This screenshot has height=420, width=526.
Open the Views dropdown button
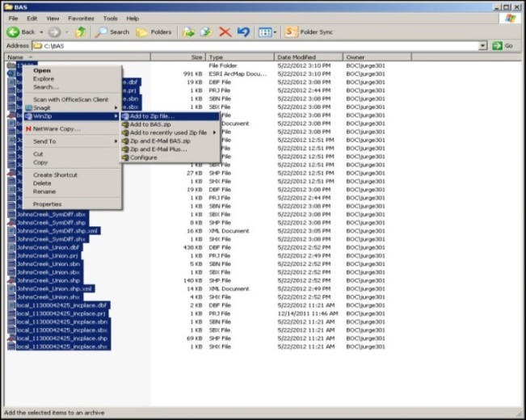point(267,32)
